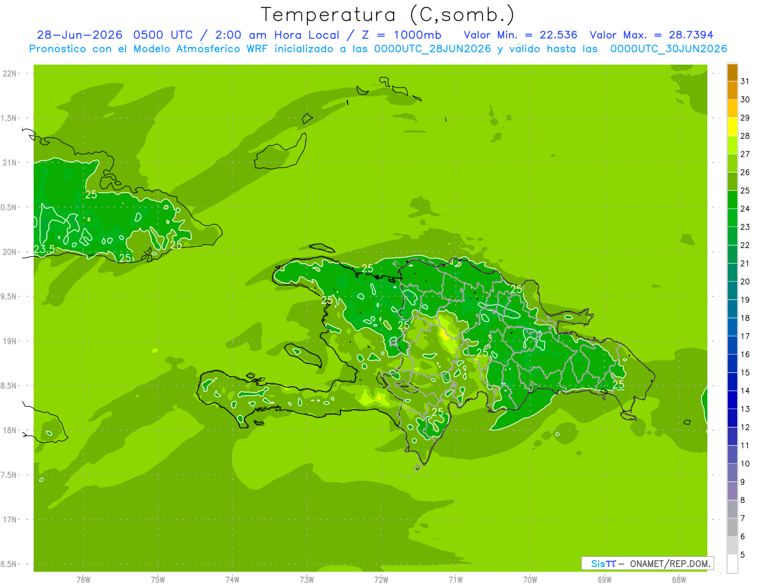Click the "31" color scale label

coord(745,81)
